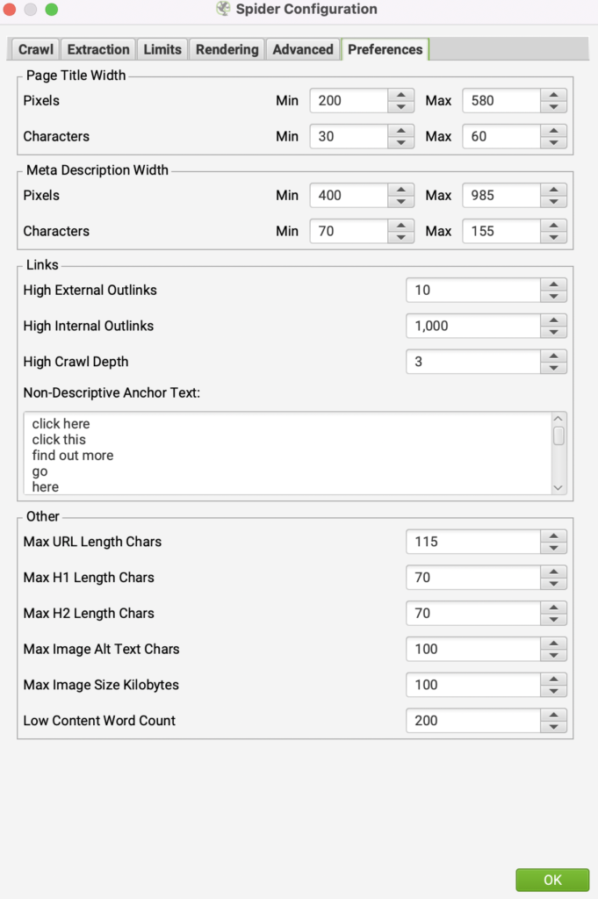Select the Advanced tab

[x=303, y=49]
